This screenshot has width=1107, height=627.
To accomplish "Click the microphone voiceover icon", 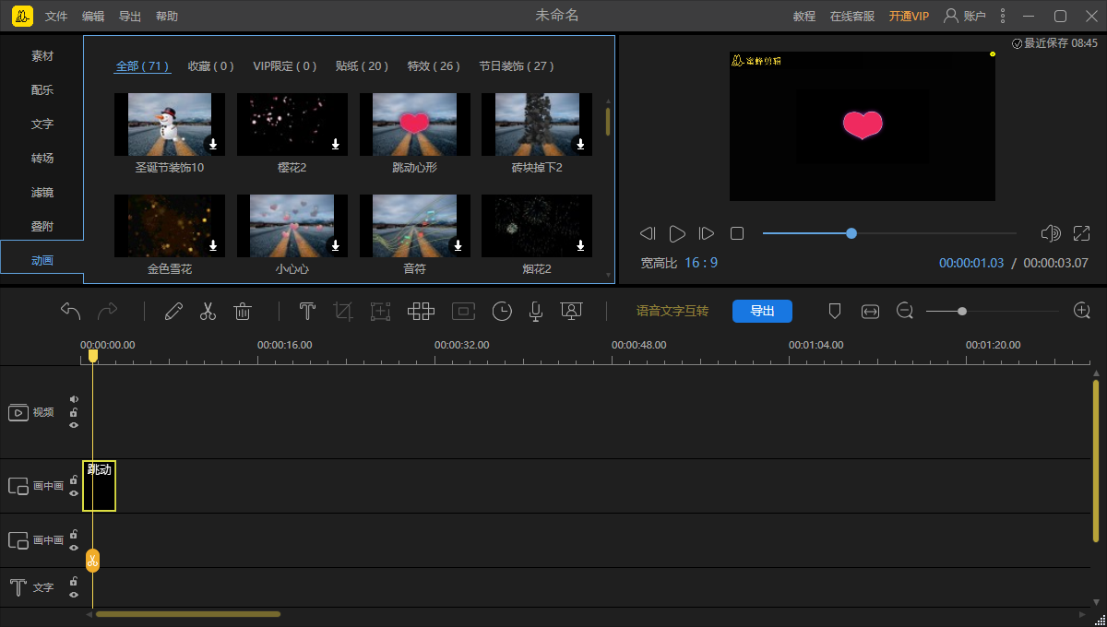I will tap(535, 312).
